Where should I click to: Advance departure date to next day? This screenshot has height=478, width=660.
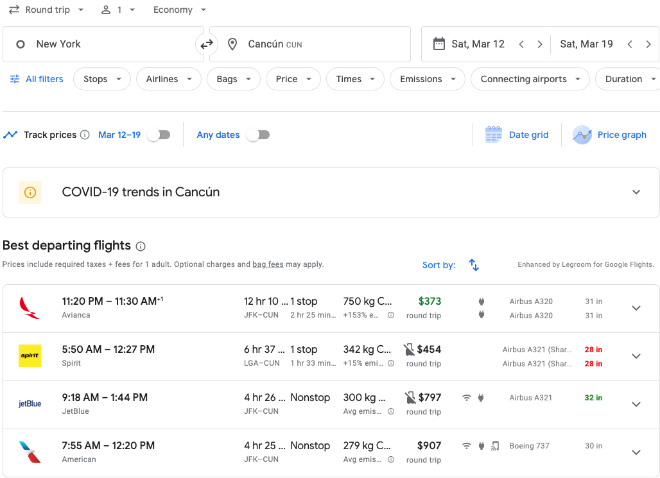click(x=540, y=44)
